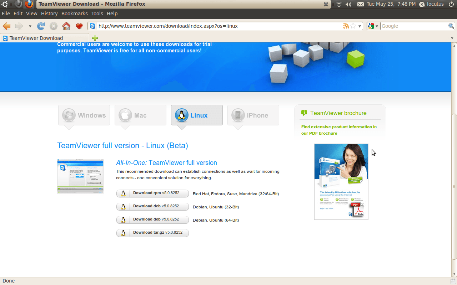
Task: Open the volume speaker icon in system tray
Action: coord(348,4)
